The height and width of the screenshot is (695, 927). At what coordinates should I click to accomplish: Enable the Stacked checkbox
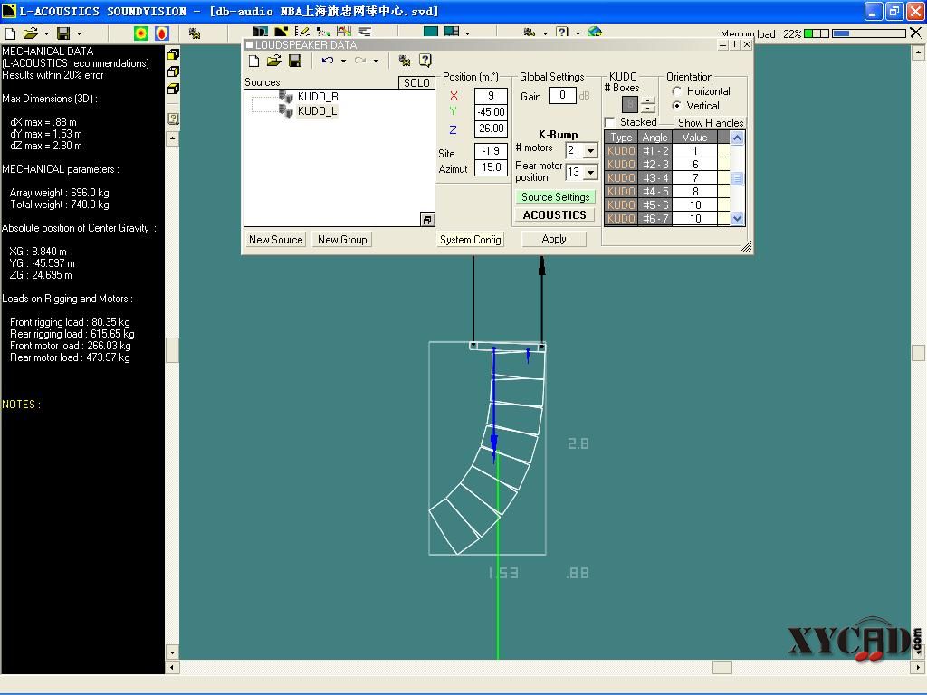tap(609, 122)
